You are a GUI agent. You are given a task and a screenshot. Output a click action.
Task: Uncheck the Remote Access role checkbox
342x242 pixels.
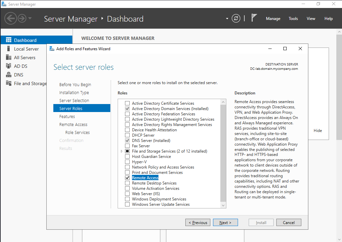127,178
